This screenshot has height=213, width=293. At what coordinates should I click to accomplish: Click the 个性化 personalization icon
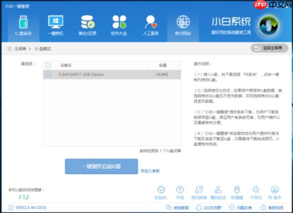256,190
